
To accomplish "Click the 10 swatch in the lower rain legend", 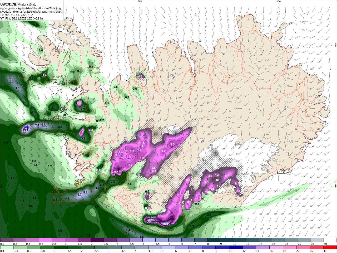I will (236, 247).
